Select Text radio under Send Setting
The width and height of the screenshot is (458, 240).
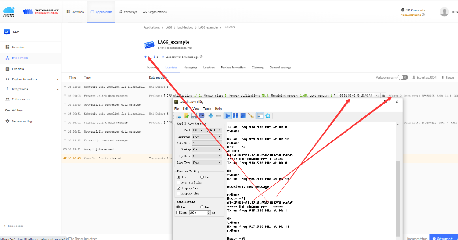tap(178, 207)
